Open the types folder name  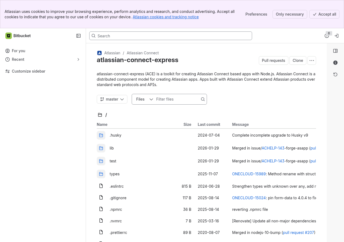[x=114, y=174]
